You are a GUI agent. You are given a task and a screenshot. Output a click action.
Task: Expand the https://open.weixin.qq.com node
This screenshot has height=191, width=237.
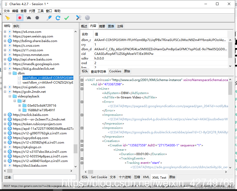point(5,36)
